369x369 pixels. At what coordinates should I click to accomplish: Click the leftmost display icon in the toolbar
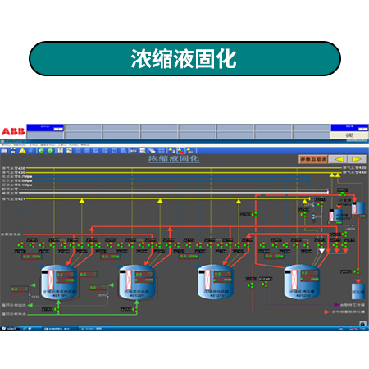4,151
